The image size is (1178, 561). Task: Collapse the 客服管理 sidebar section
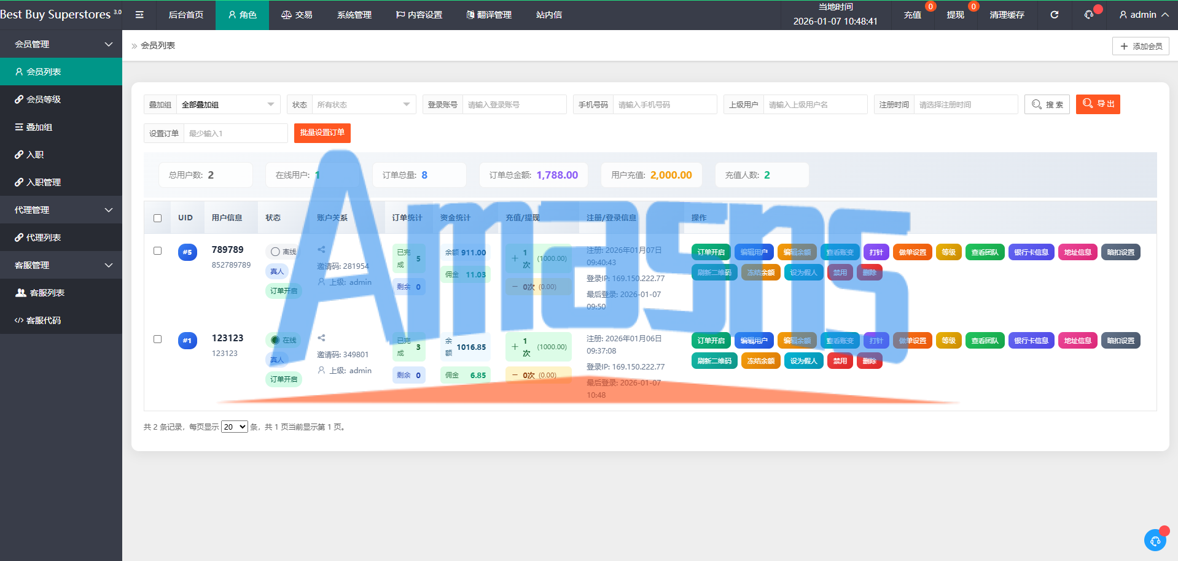61,265
